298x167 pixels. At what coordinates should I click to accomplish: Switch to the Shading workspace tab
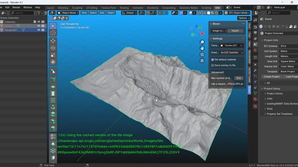click(124, 8)
